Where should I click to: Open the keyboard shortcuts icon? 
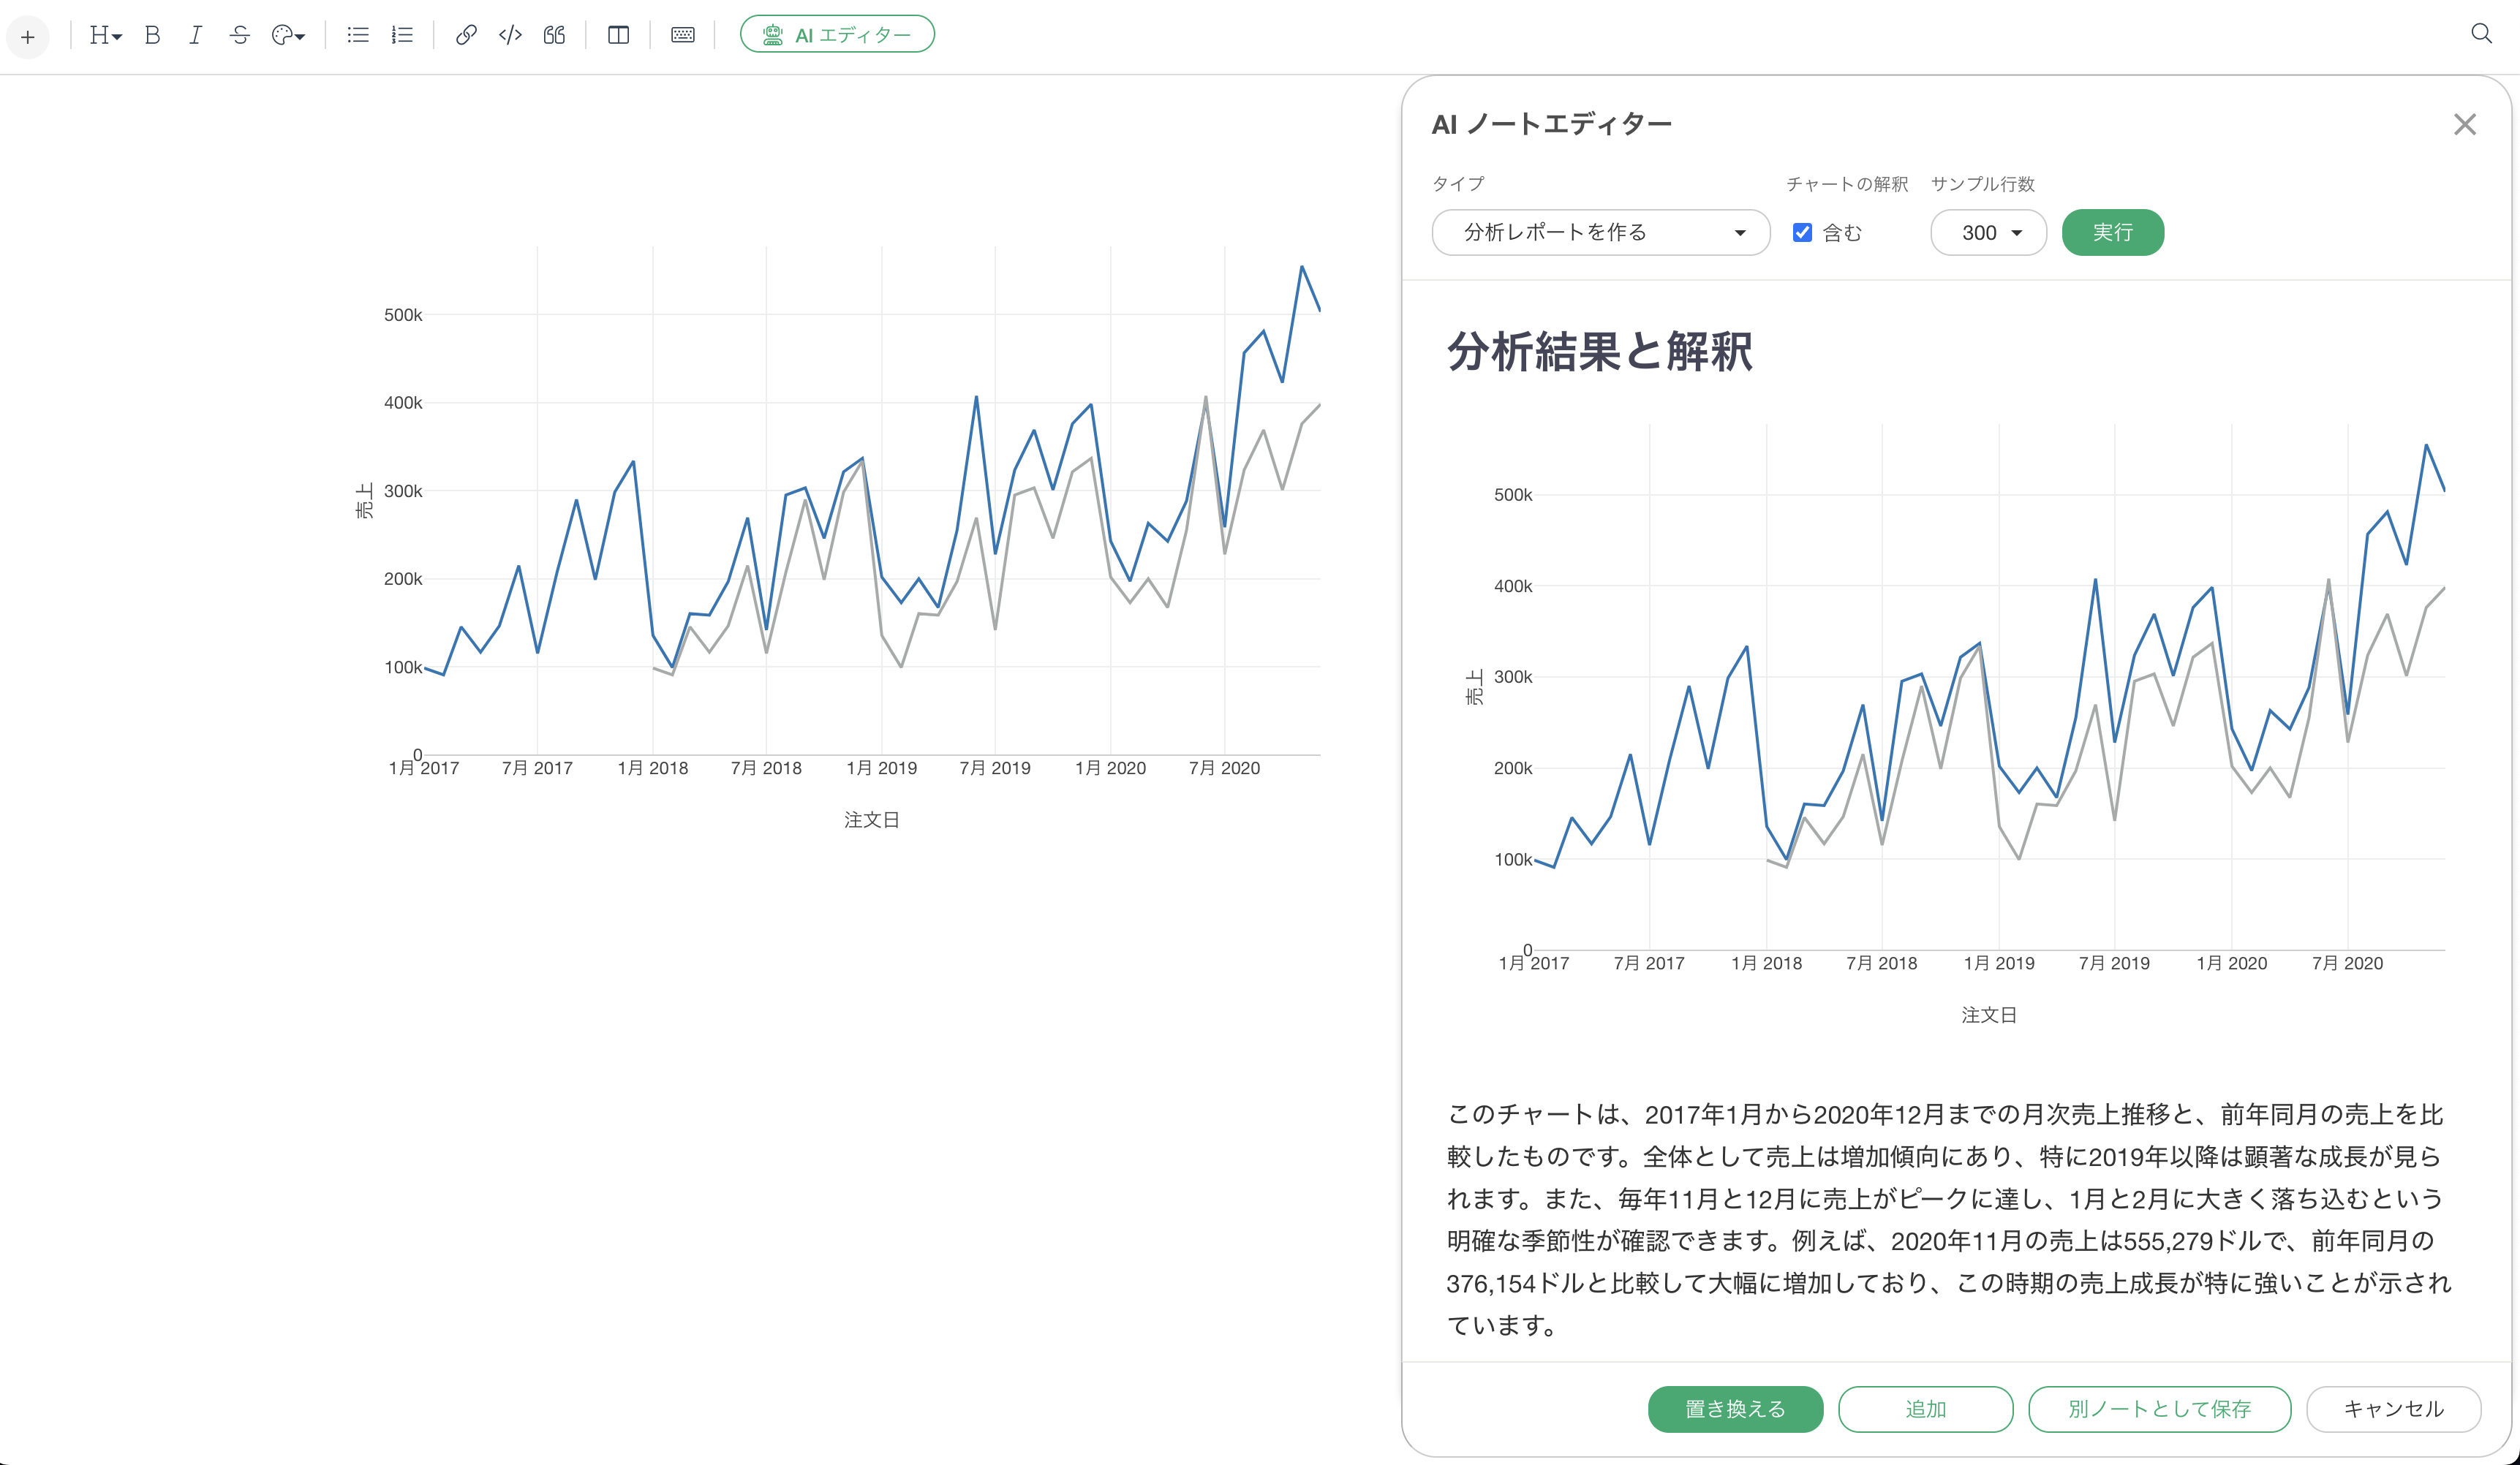[682, 36]
